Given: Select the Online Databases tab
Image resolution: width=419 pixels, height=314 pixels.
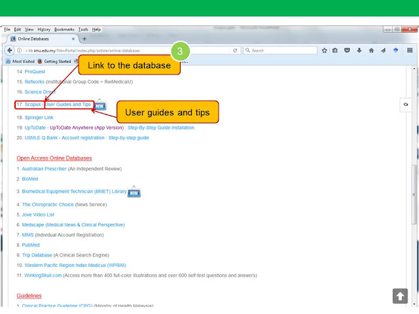Looking at the screenshot, I should (x=43, y=39).
